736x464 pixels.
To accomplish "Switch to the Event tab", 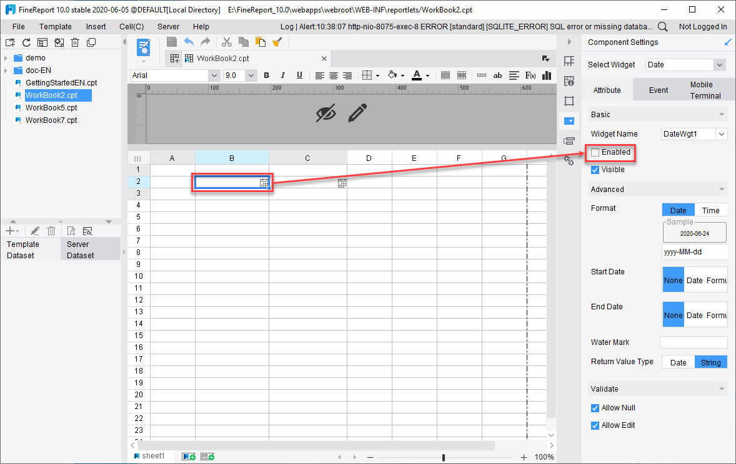I will (659, 90).
